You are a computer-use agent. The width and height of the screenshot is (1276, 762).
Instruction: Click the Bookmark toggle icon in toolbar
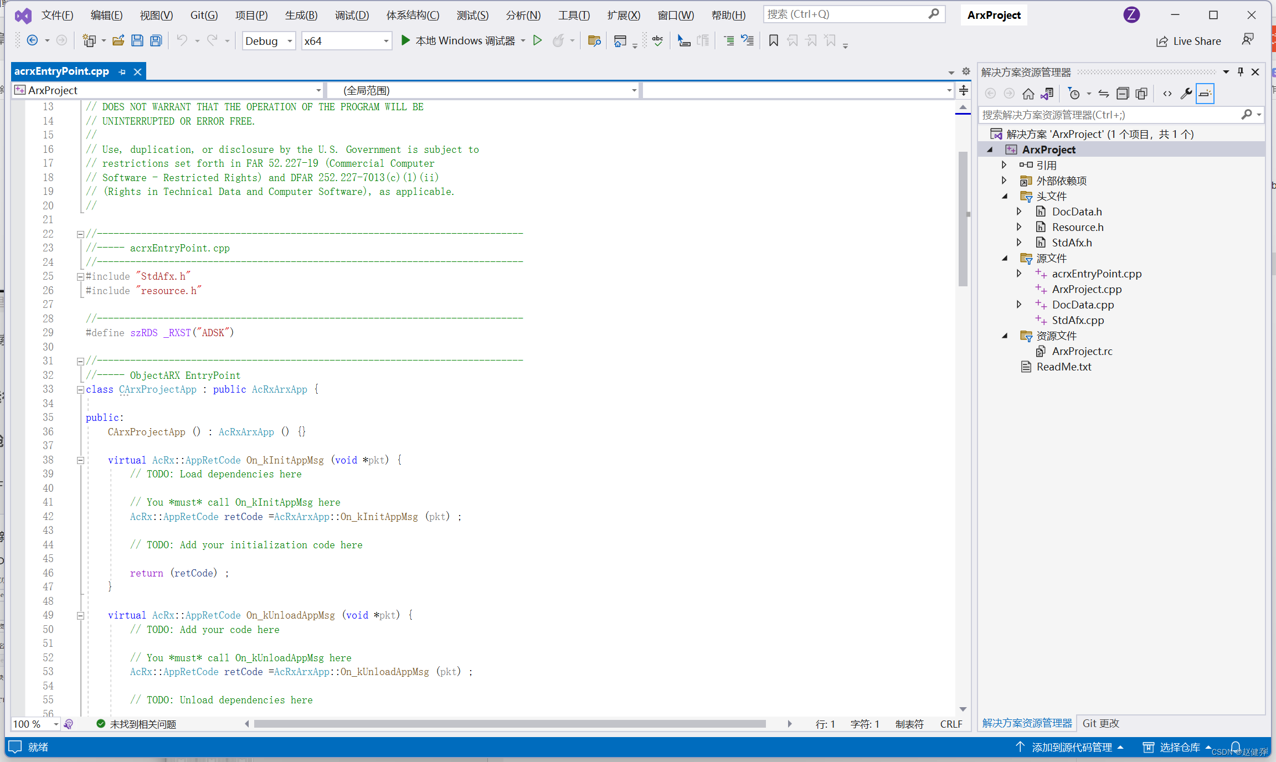click(774, 40)
